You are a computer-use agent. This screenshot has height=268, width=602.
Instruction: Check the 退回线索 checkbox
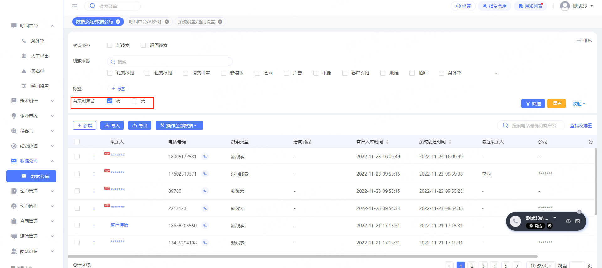tap(143, 45)
